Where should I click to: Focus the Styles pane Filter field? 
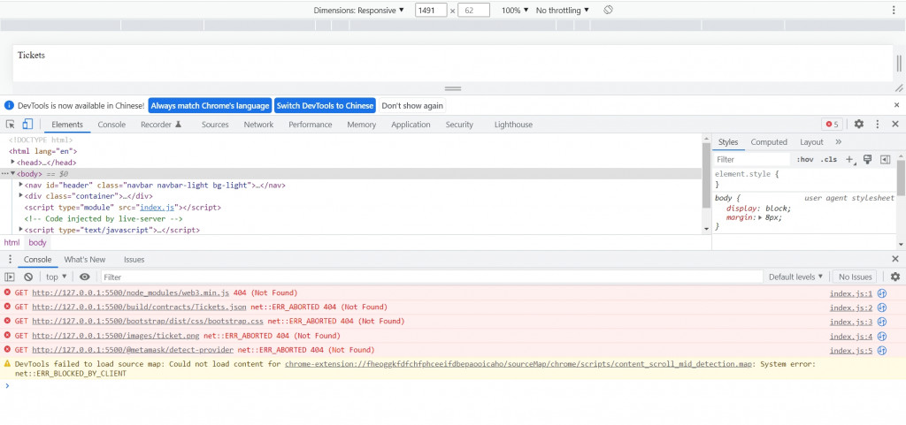[x=752, y=160]
